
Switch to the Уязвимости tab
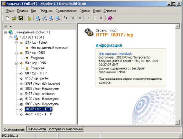tap(37, 129)
